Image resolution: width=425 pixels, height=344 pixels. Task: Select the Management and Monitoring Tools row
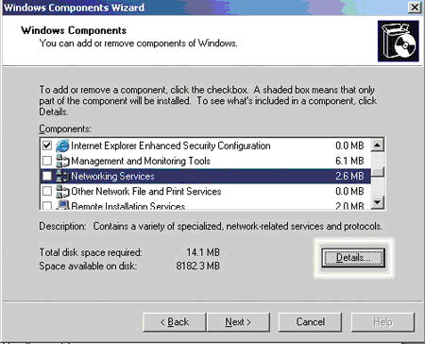pos(205,161)
